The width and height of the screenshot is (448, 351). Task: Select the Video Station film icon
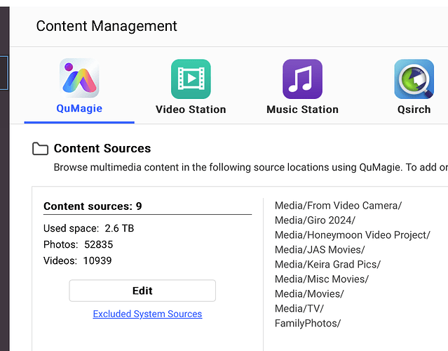191,79
